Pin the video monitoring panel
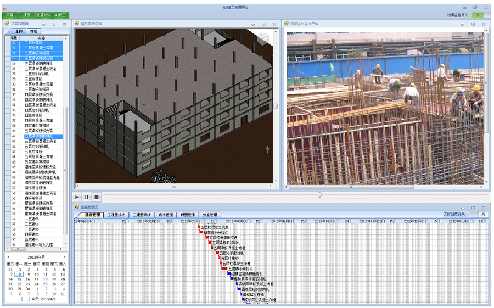 473,24
